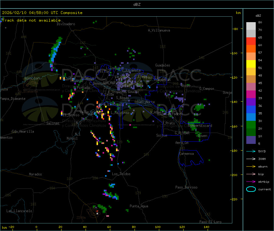This screenshot has width=274, height=231.
Task: Select the green 30 dBZ color swatch
Action: click(x=251, y=124)
